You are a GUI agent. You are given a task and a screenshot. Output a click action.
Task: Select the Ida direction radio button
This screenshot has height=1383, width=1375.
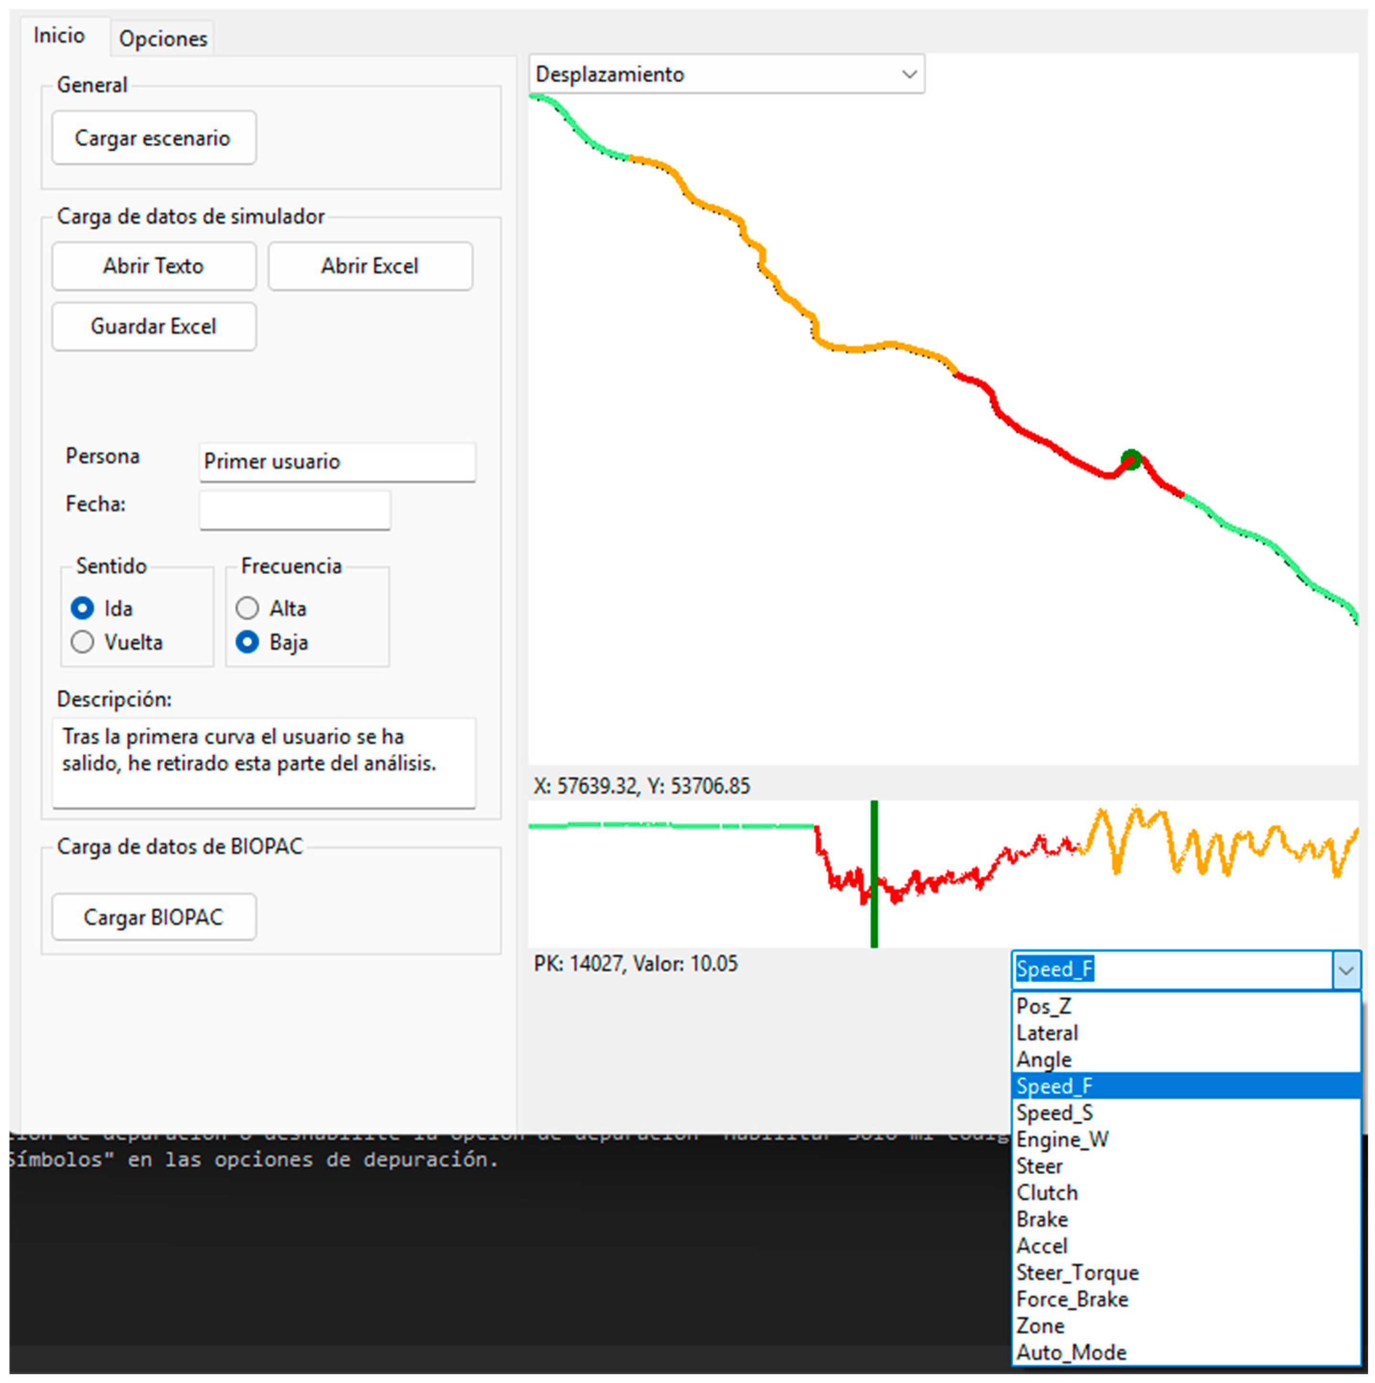[x=83, y=609]
